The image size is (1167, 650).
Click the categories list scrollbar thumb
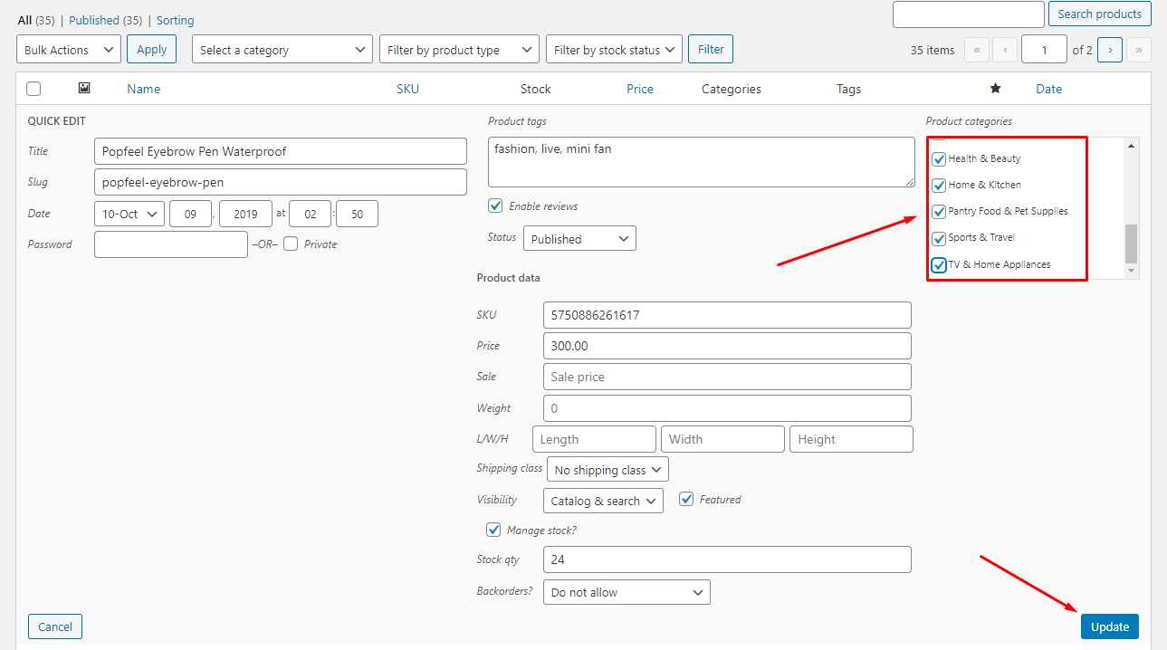(1131, 244)
